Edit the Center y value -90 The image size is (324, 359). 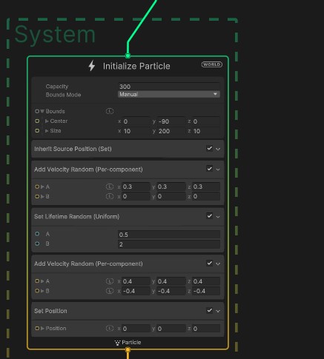[x=171, y=121]
